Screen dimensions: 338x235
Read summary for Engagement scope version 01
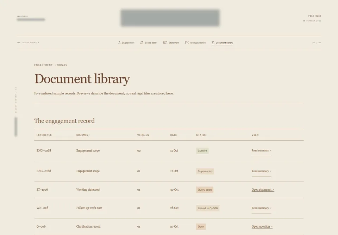(261, 171)
